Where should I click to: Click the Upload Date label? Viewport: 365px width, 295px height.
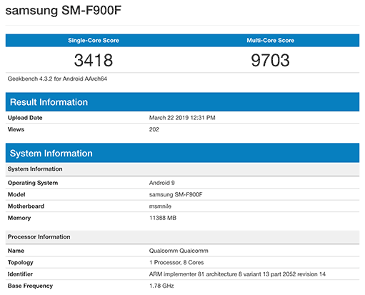pyautogui.click(x=25, y=118)
